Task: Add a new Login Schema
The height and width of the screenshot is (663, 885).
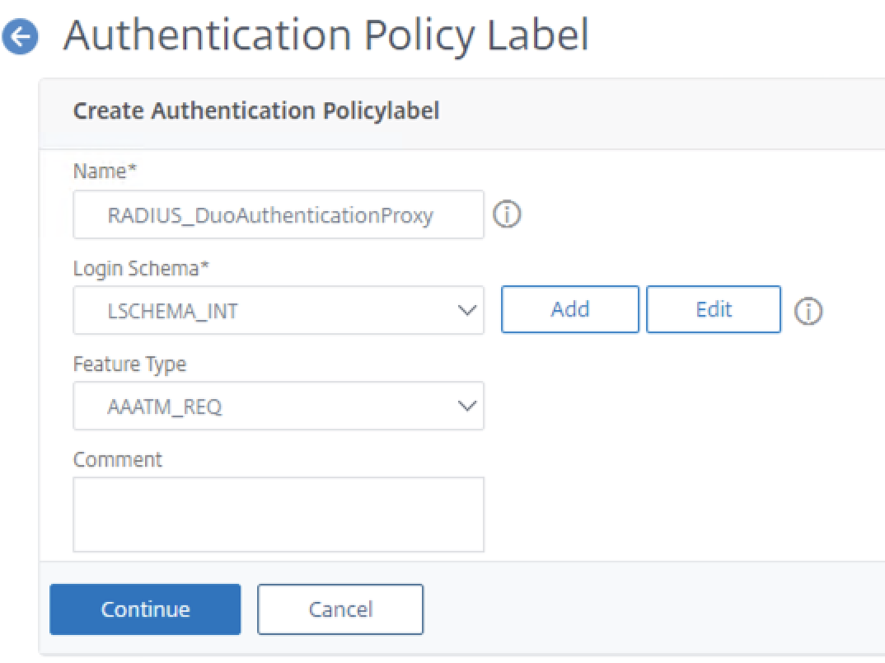Action: pos(569,309)
